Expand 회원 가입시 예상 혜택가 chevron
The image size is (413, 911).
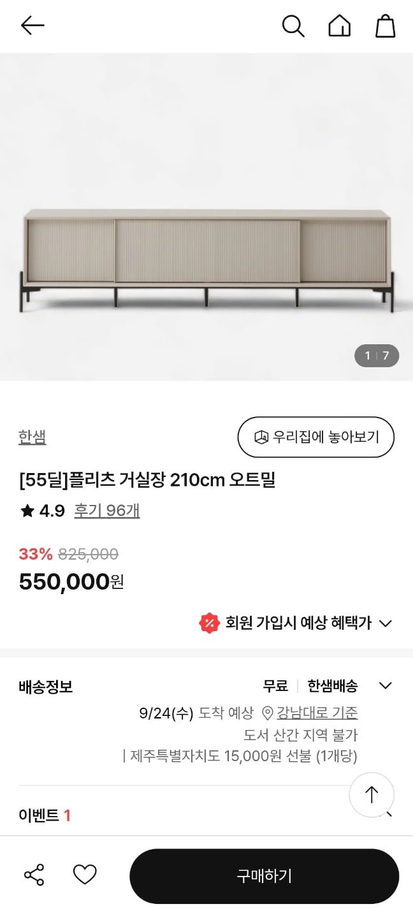point(385,623)
